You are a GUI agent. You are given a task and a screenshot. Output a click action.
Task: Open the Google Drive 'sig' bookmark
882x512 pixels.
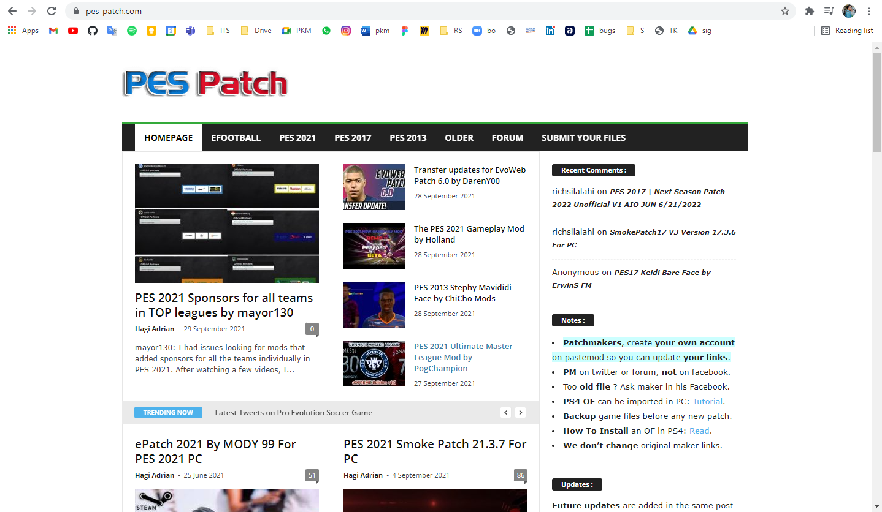point(700,31)
